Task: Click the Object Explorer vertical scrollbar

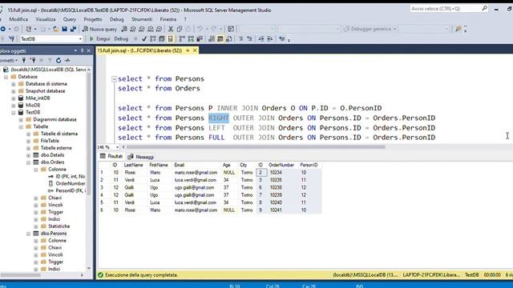Action: 88,169
